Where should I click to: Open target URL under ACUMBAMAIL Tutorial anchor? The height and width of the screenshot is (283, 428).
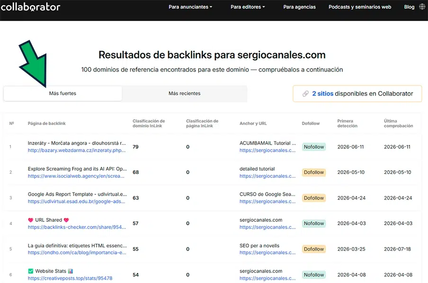coord(267,150)
